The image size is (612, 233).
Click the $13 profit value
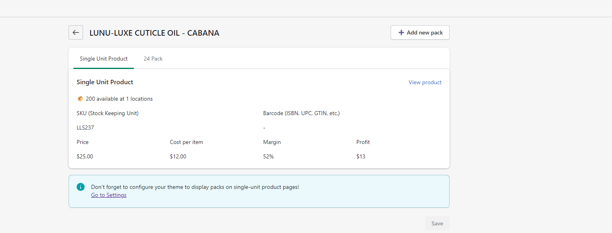coord(361,156)
